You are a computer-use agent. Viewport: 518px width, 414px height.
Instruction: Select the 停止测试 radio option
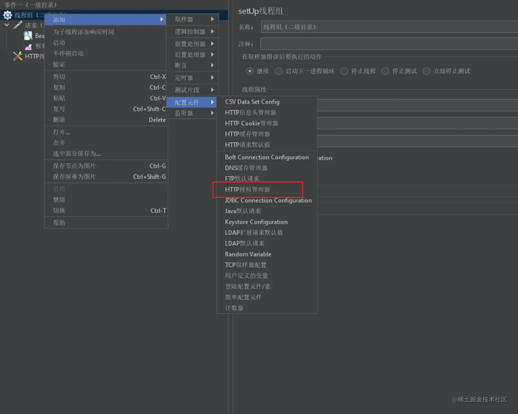[385, 71]
